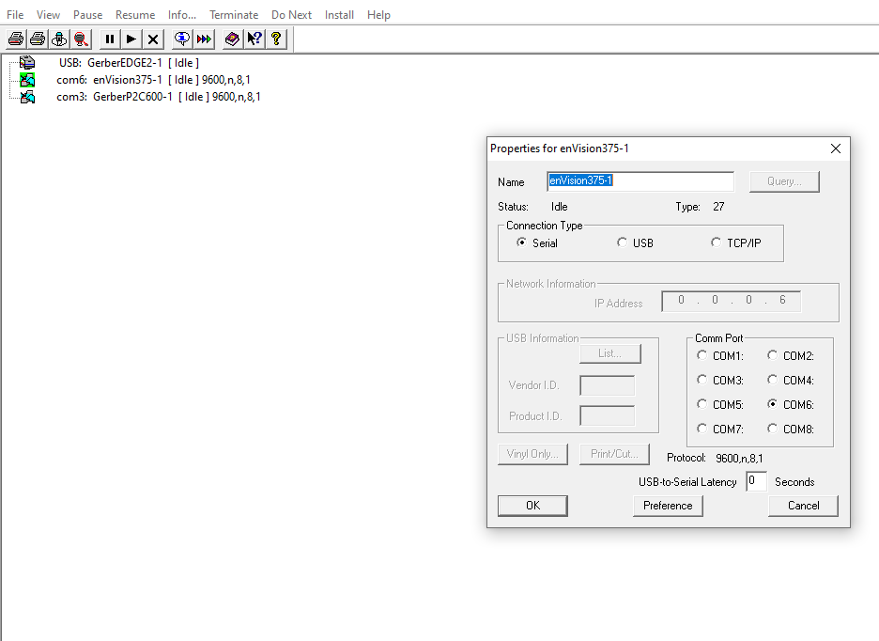Click the triple colored arrows Do Next icon

(204, 39)
